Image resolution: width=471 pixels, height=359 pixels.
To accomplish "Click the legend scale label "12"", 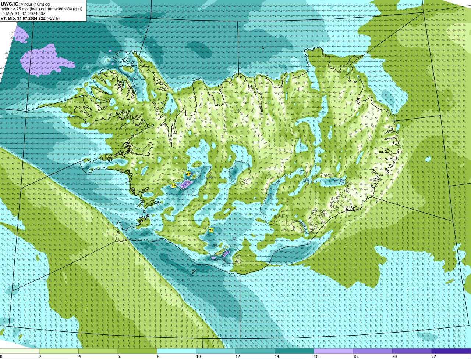I will pos(238,356).
